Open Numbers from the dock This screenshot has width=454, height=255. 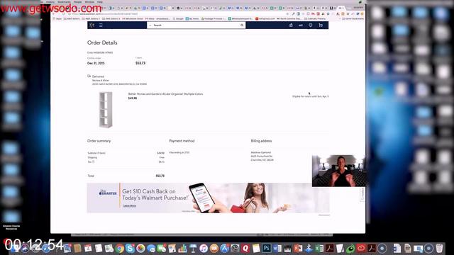coord(182,249)
